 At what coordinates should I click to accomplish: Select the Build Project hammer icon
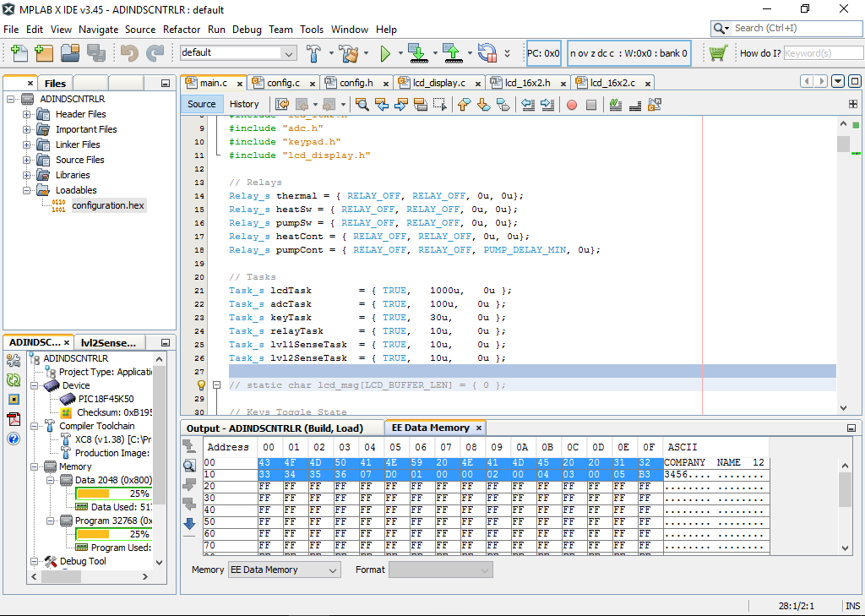click(314, 52)
